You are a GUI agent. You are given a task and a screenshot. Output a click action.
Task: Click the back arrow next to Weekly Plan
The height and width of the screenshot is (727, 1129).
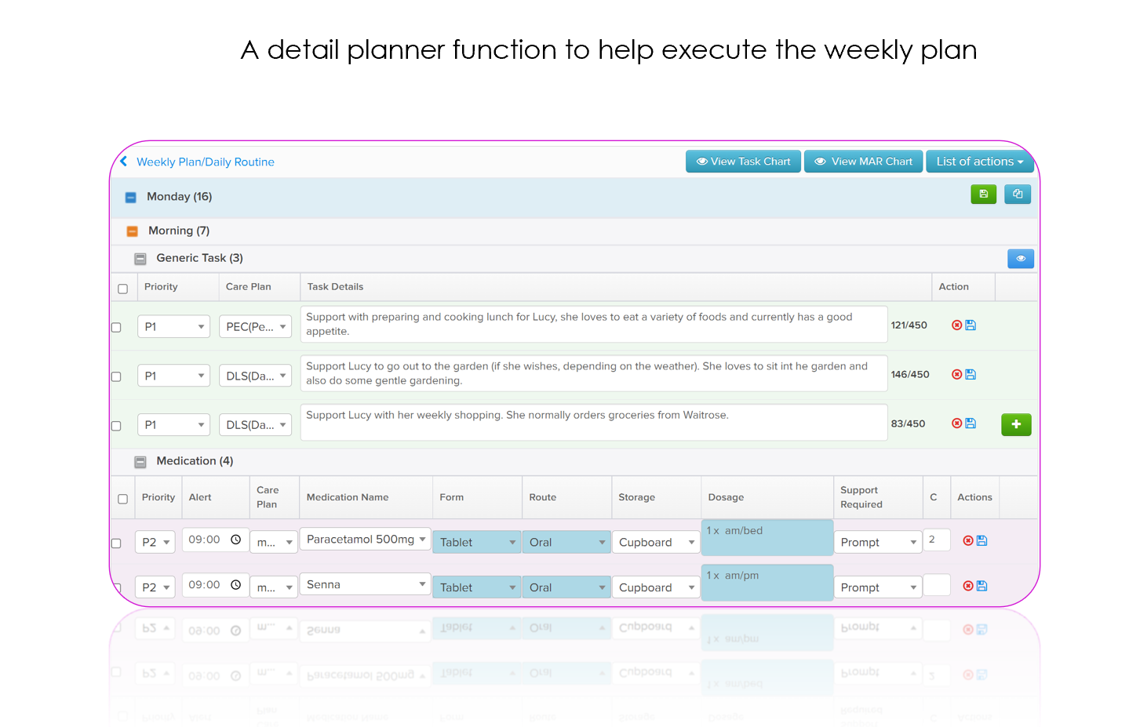tap(124, 161)
